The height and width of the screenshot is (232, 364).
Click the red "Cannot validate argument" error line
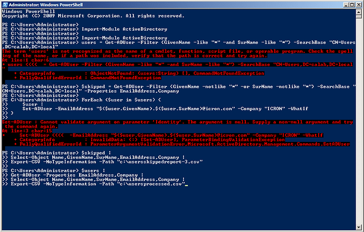pos(177,124)
